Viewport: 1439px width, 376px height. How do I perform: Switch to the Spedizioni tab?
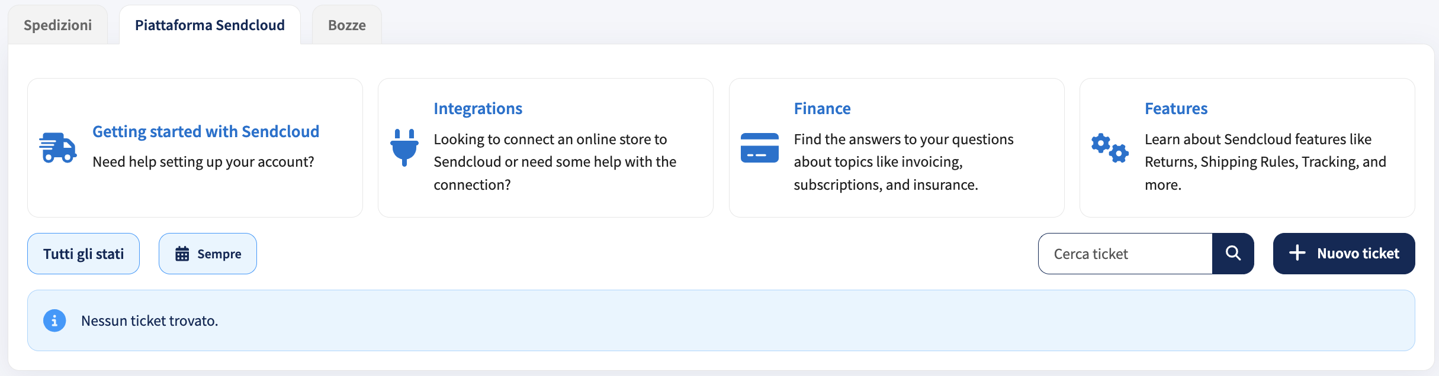(x=57, y=25)
